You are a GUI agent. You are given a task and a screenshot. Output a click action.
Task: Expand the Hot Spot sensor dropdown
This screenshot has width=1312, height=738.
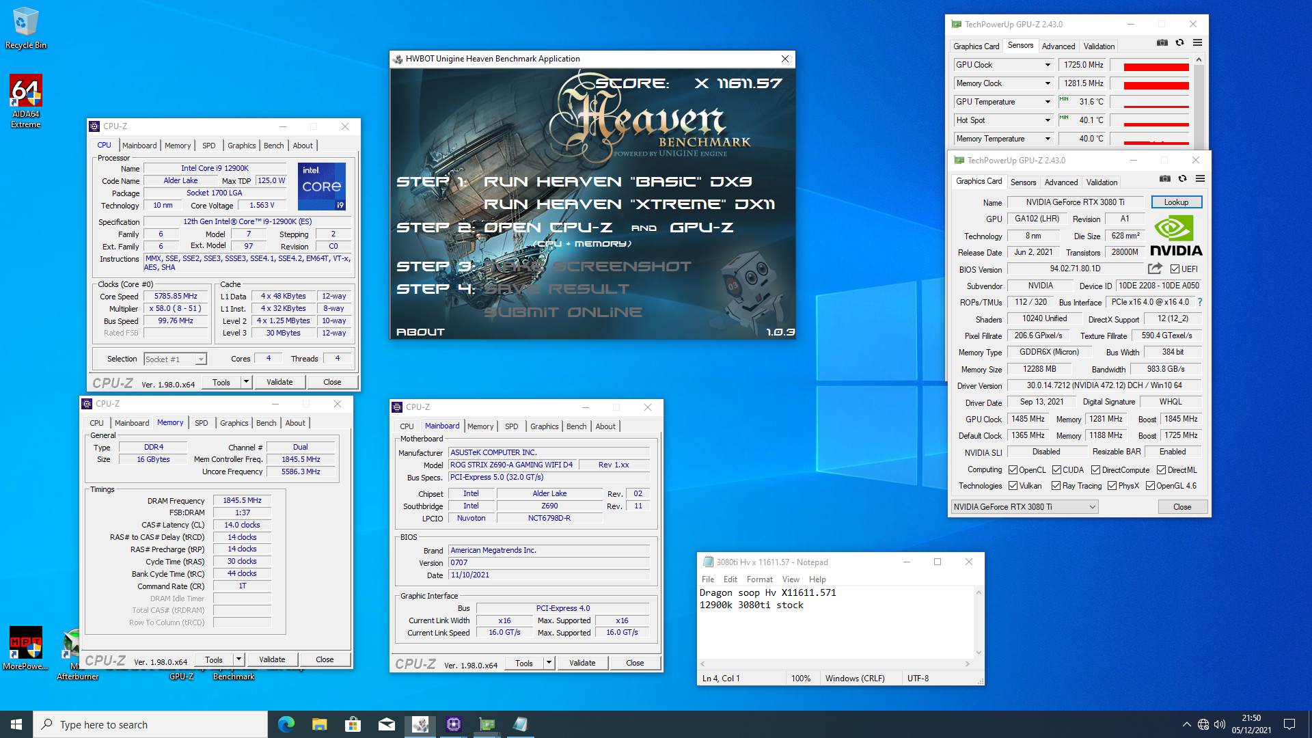(x=1047, y=120)
